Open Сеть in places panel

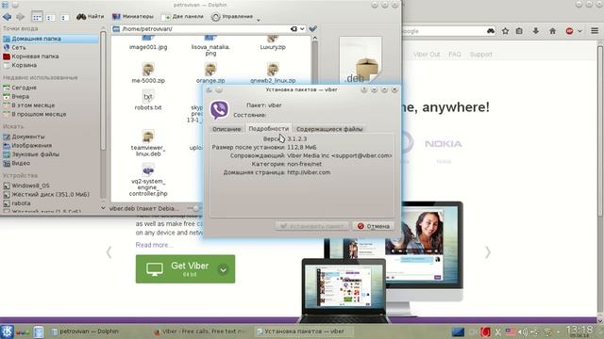click(x=15, y=47)
